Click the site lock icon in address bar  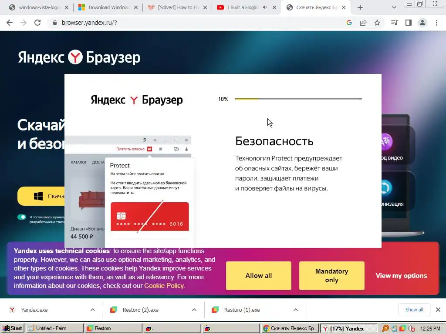55,23
